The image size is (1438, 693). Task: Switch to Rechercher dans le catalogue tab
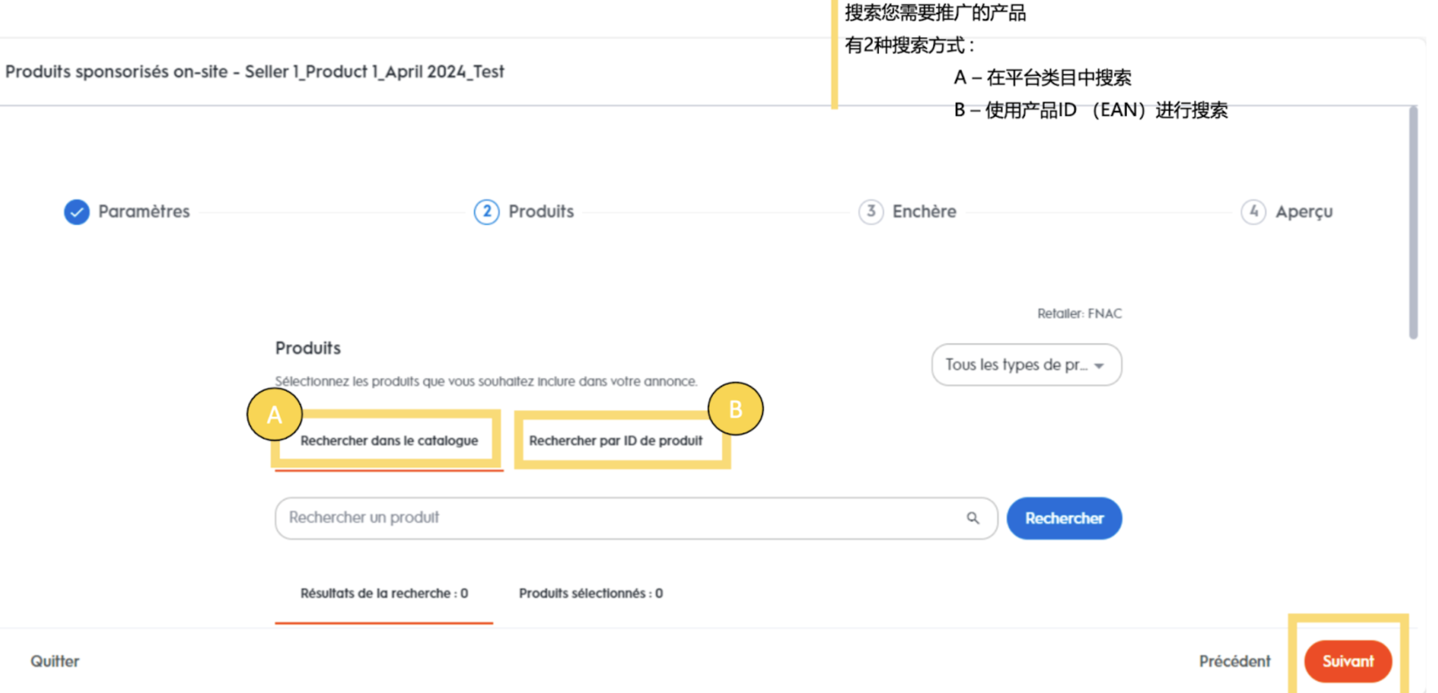pyautogui.click(x=389, y=441)
